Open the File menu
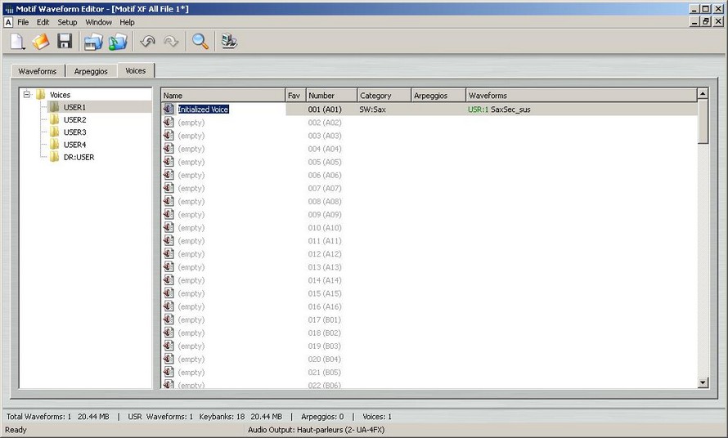This screenshot has width=728, height=438. coord(23,22)
